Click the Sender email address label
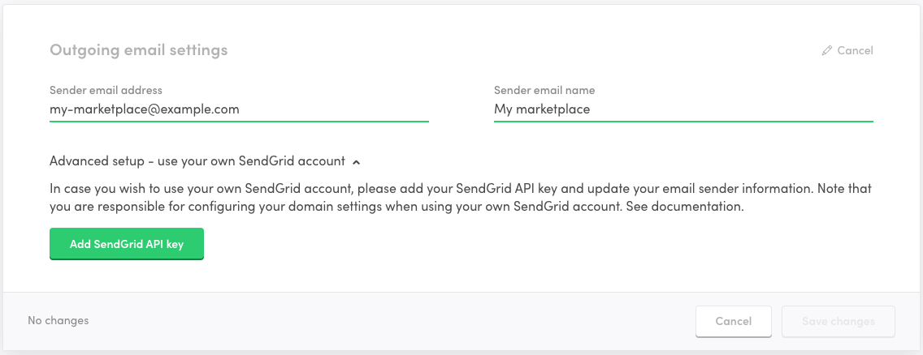The width and height of the screenshot is (923, 355). coord(106,90)
